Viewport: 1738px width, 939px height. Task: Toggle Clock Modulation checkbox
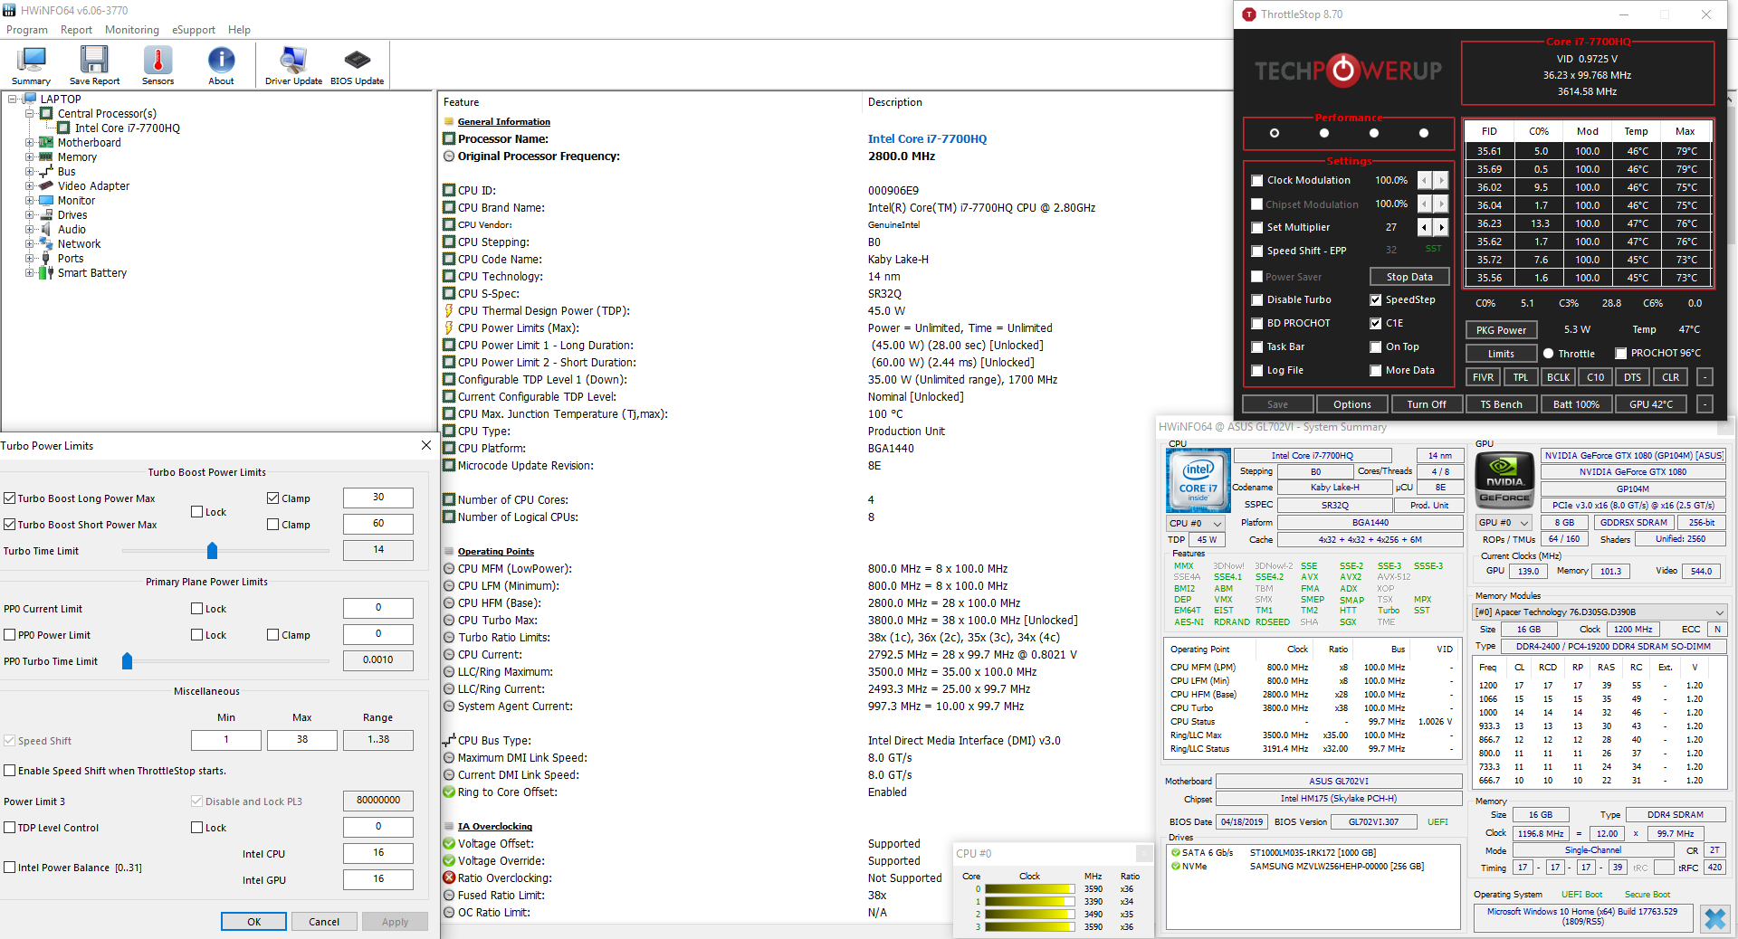(x=1256, y=180)
